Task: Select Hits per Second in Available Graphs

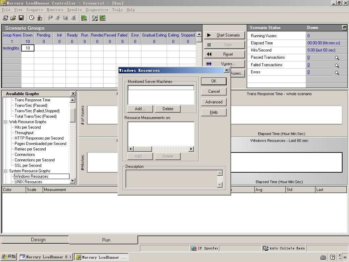Action: point(28,127)
